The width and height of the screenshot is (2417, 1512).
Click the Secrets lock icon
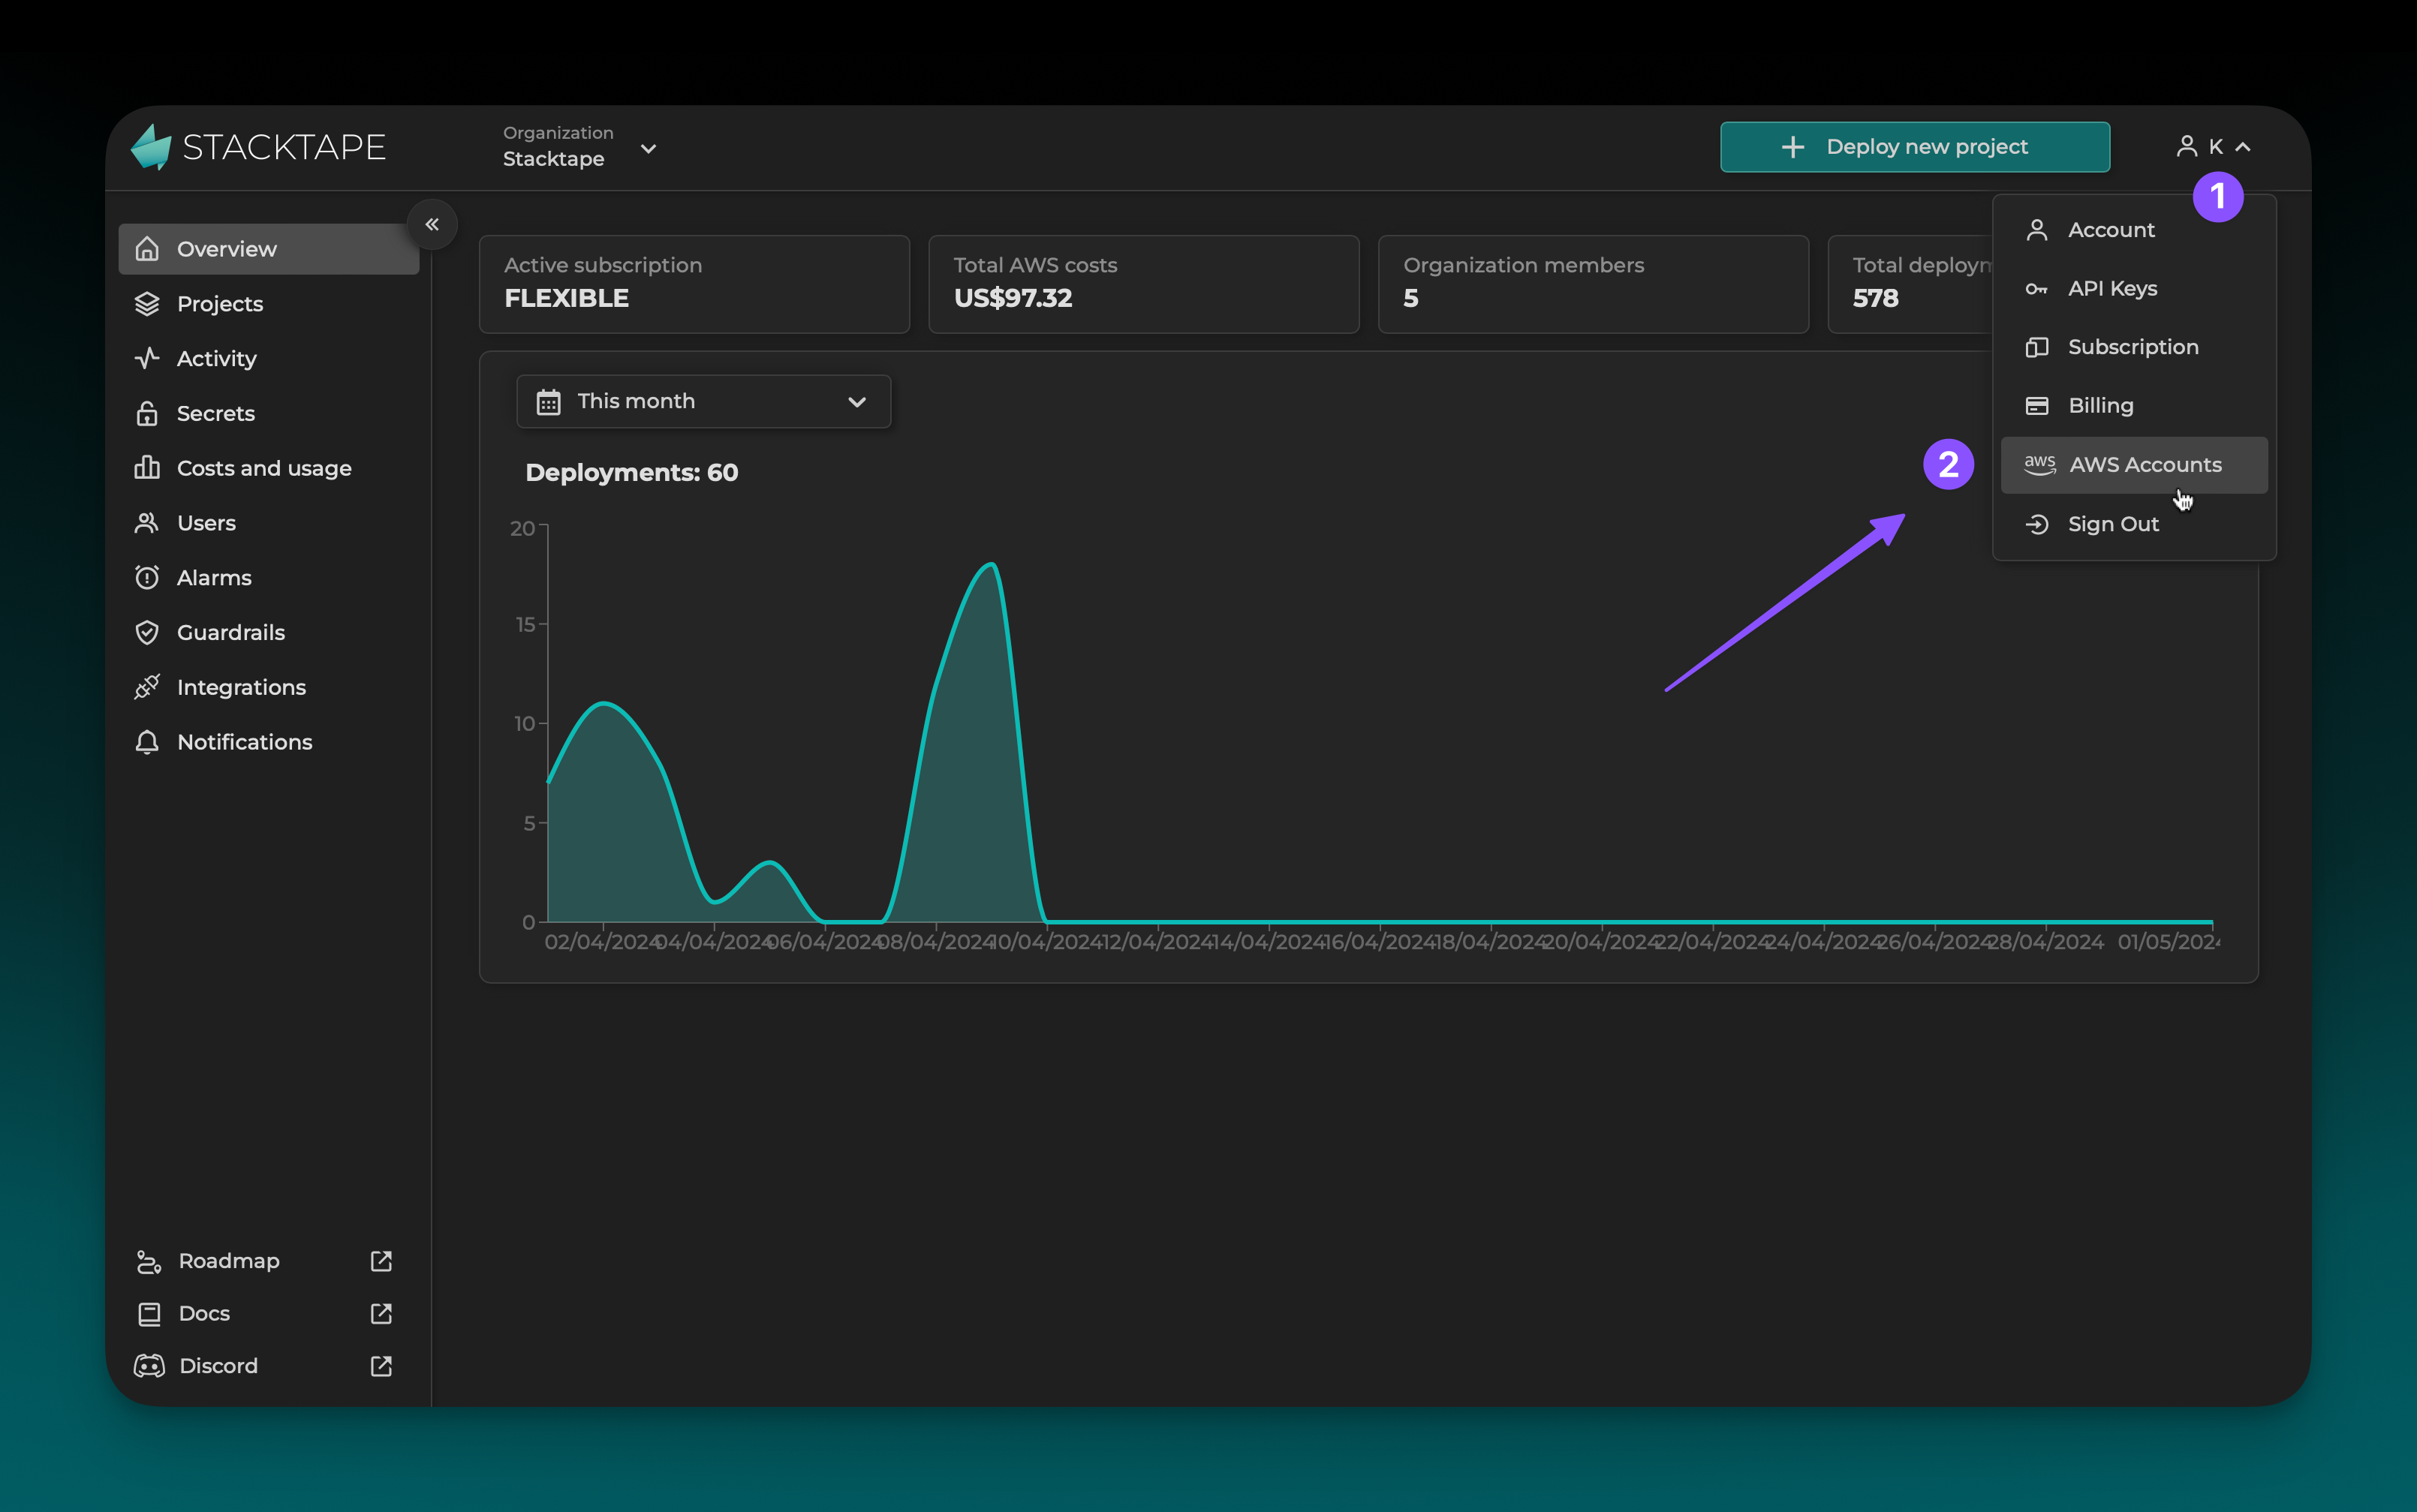[147, 413]
